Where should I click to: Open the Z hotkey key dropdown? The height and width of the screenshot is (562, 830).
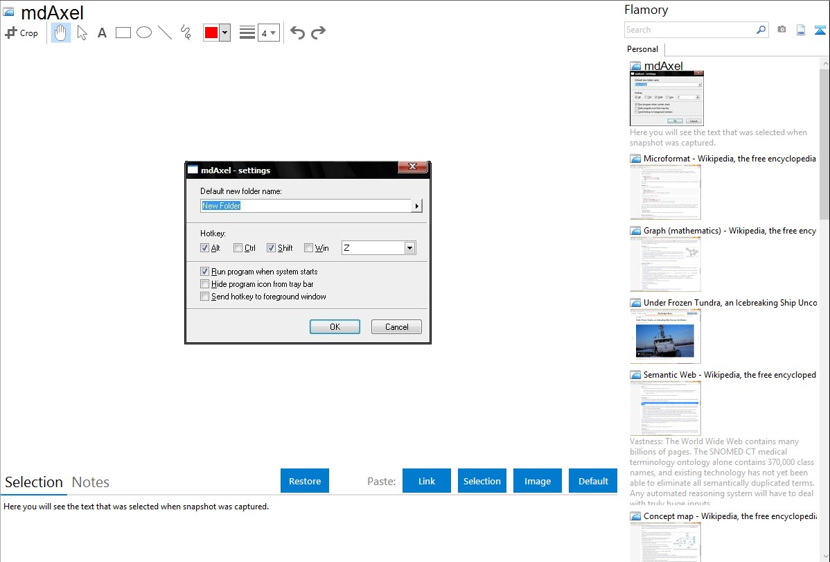[x=409, y=248]
